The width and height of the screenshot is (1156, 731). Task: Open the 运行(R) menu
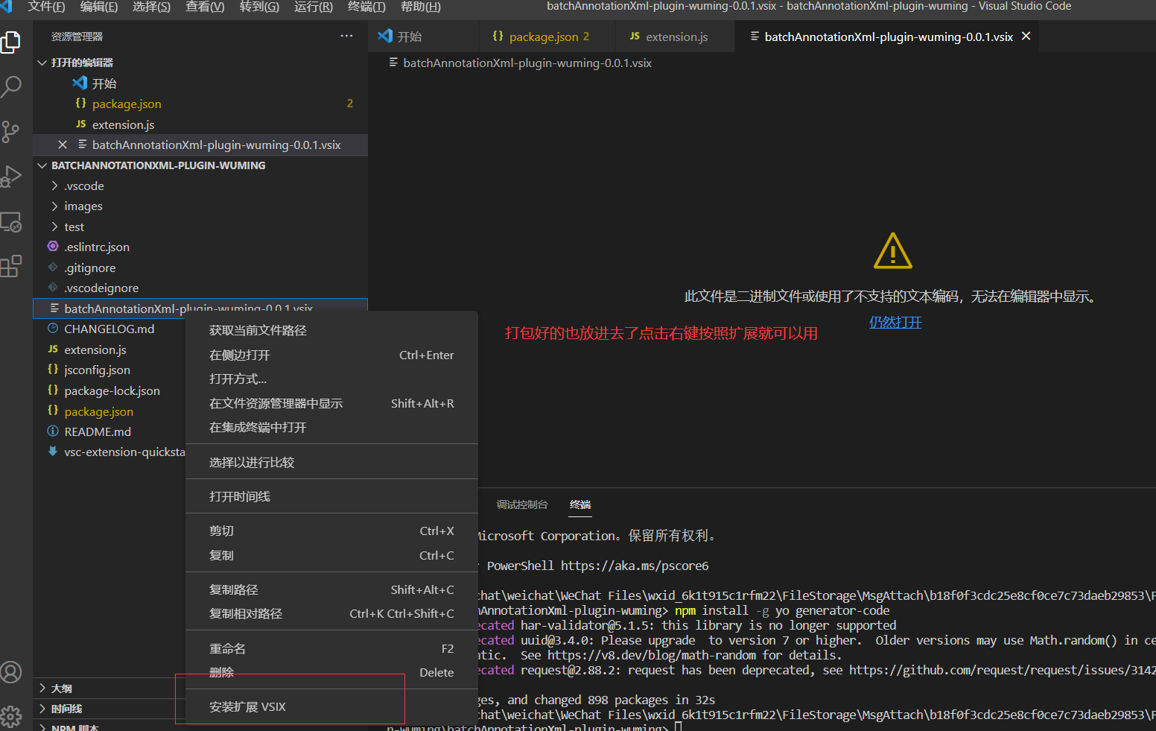pyautogui.click(x=314, y=7)
